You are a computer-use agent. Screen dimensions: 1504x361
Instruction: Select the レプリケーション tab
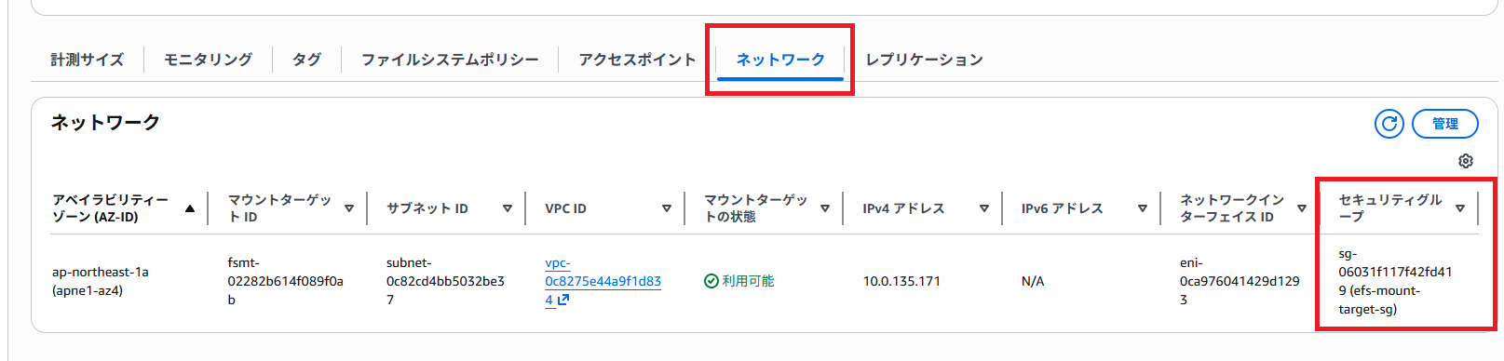pos(924,60)
